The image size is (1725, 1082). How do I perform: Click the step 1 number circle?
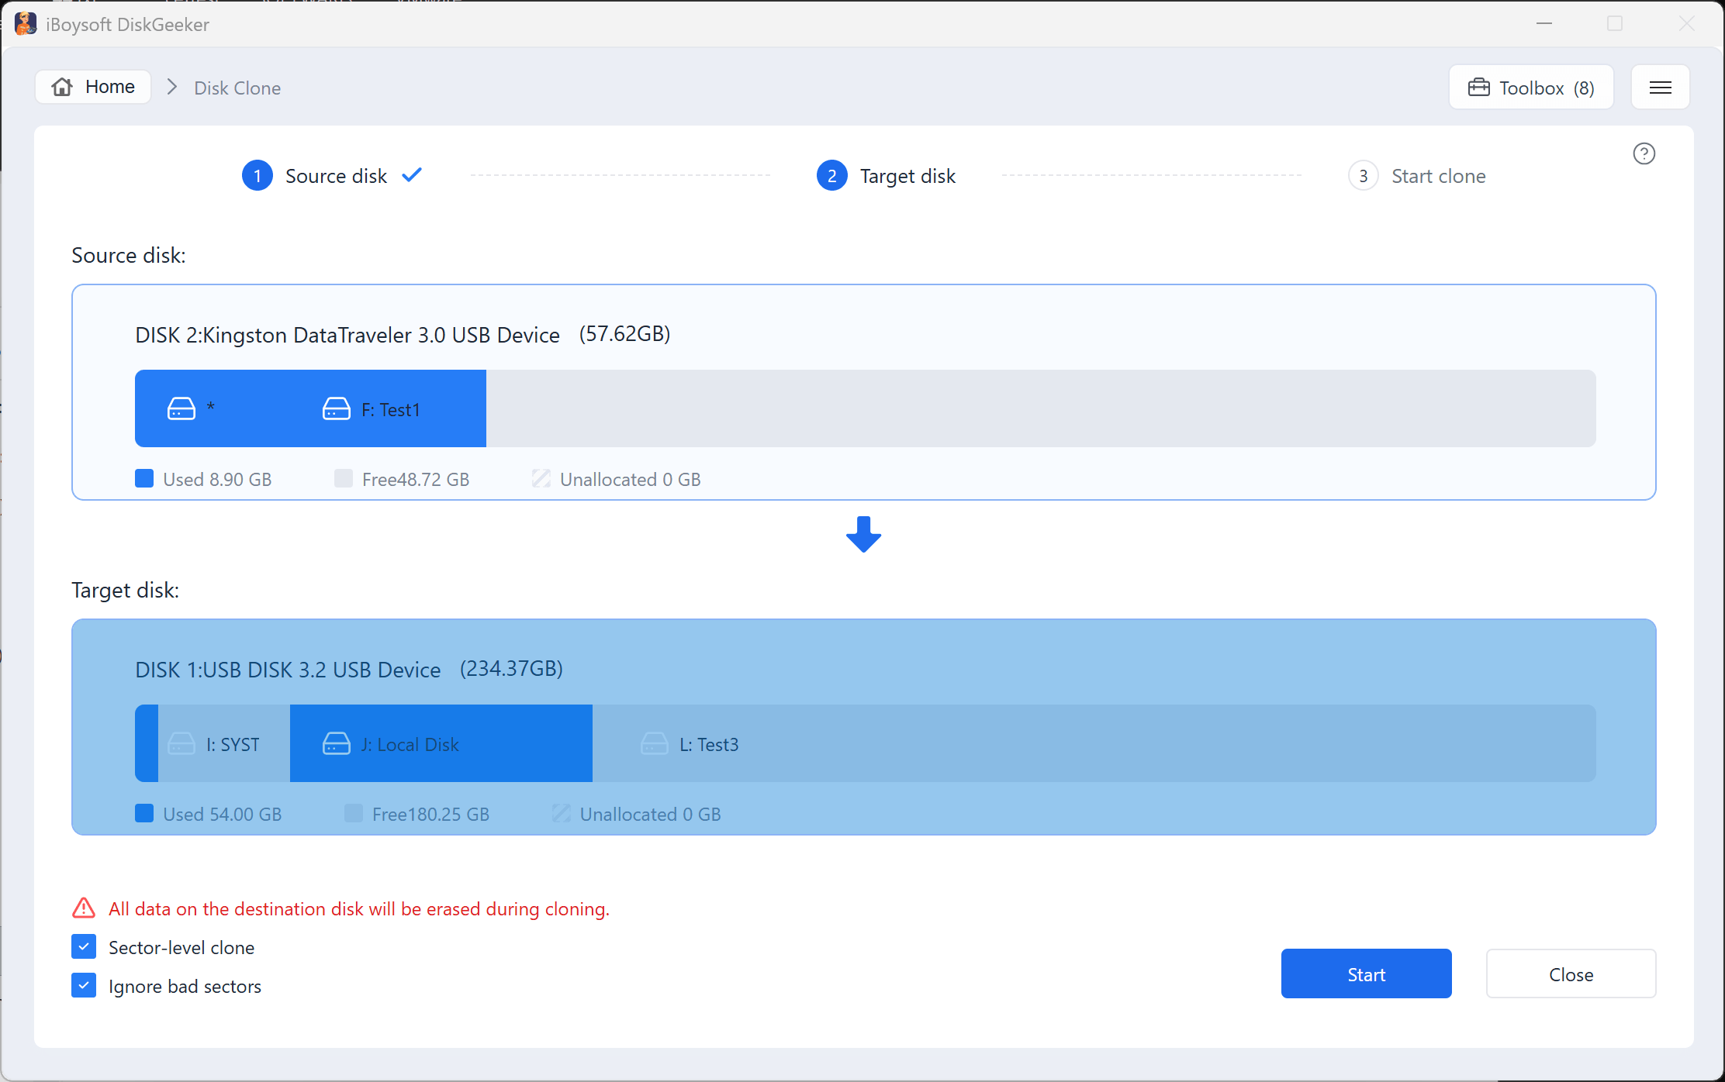(258, 176)
